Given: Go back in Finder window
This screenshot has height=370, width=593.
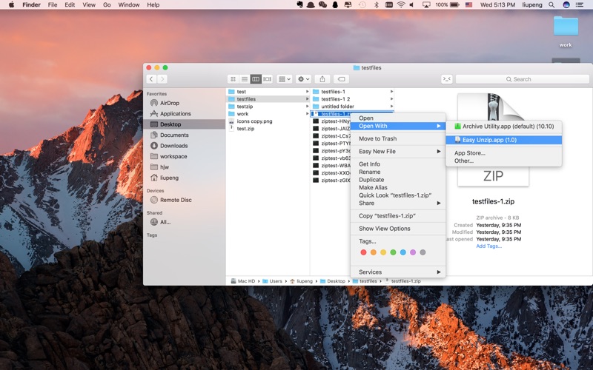Looking at the screenshot, I should [x=151, y=79].
